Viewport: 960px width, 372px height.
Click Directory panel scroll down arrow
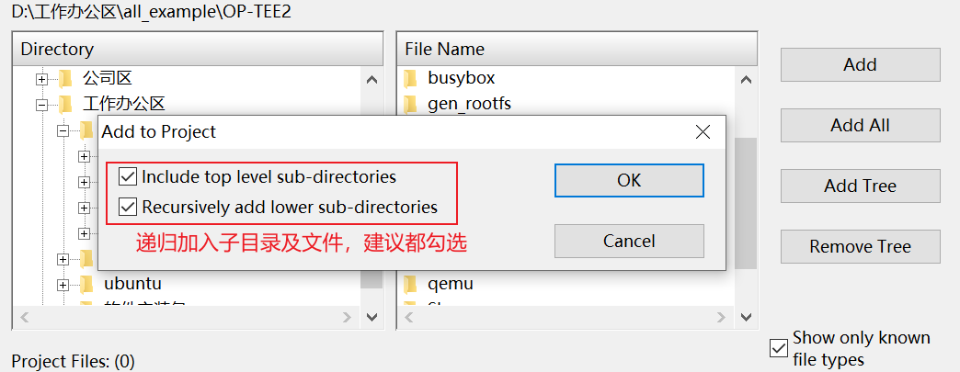pos(371,317)
